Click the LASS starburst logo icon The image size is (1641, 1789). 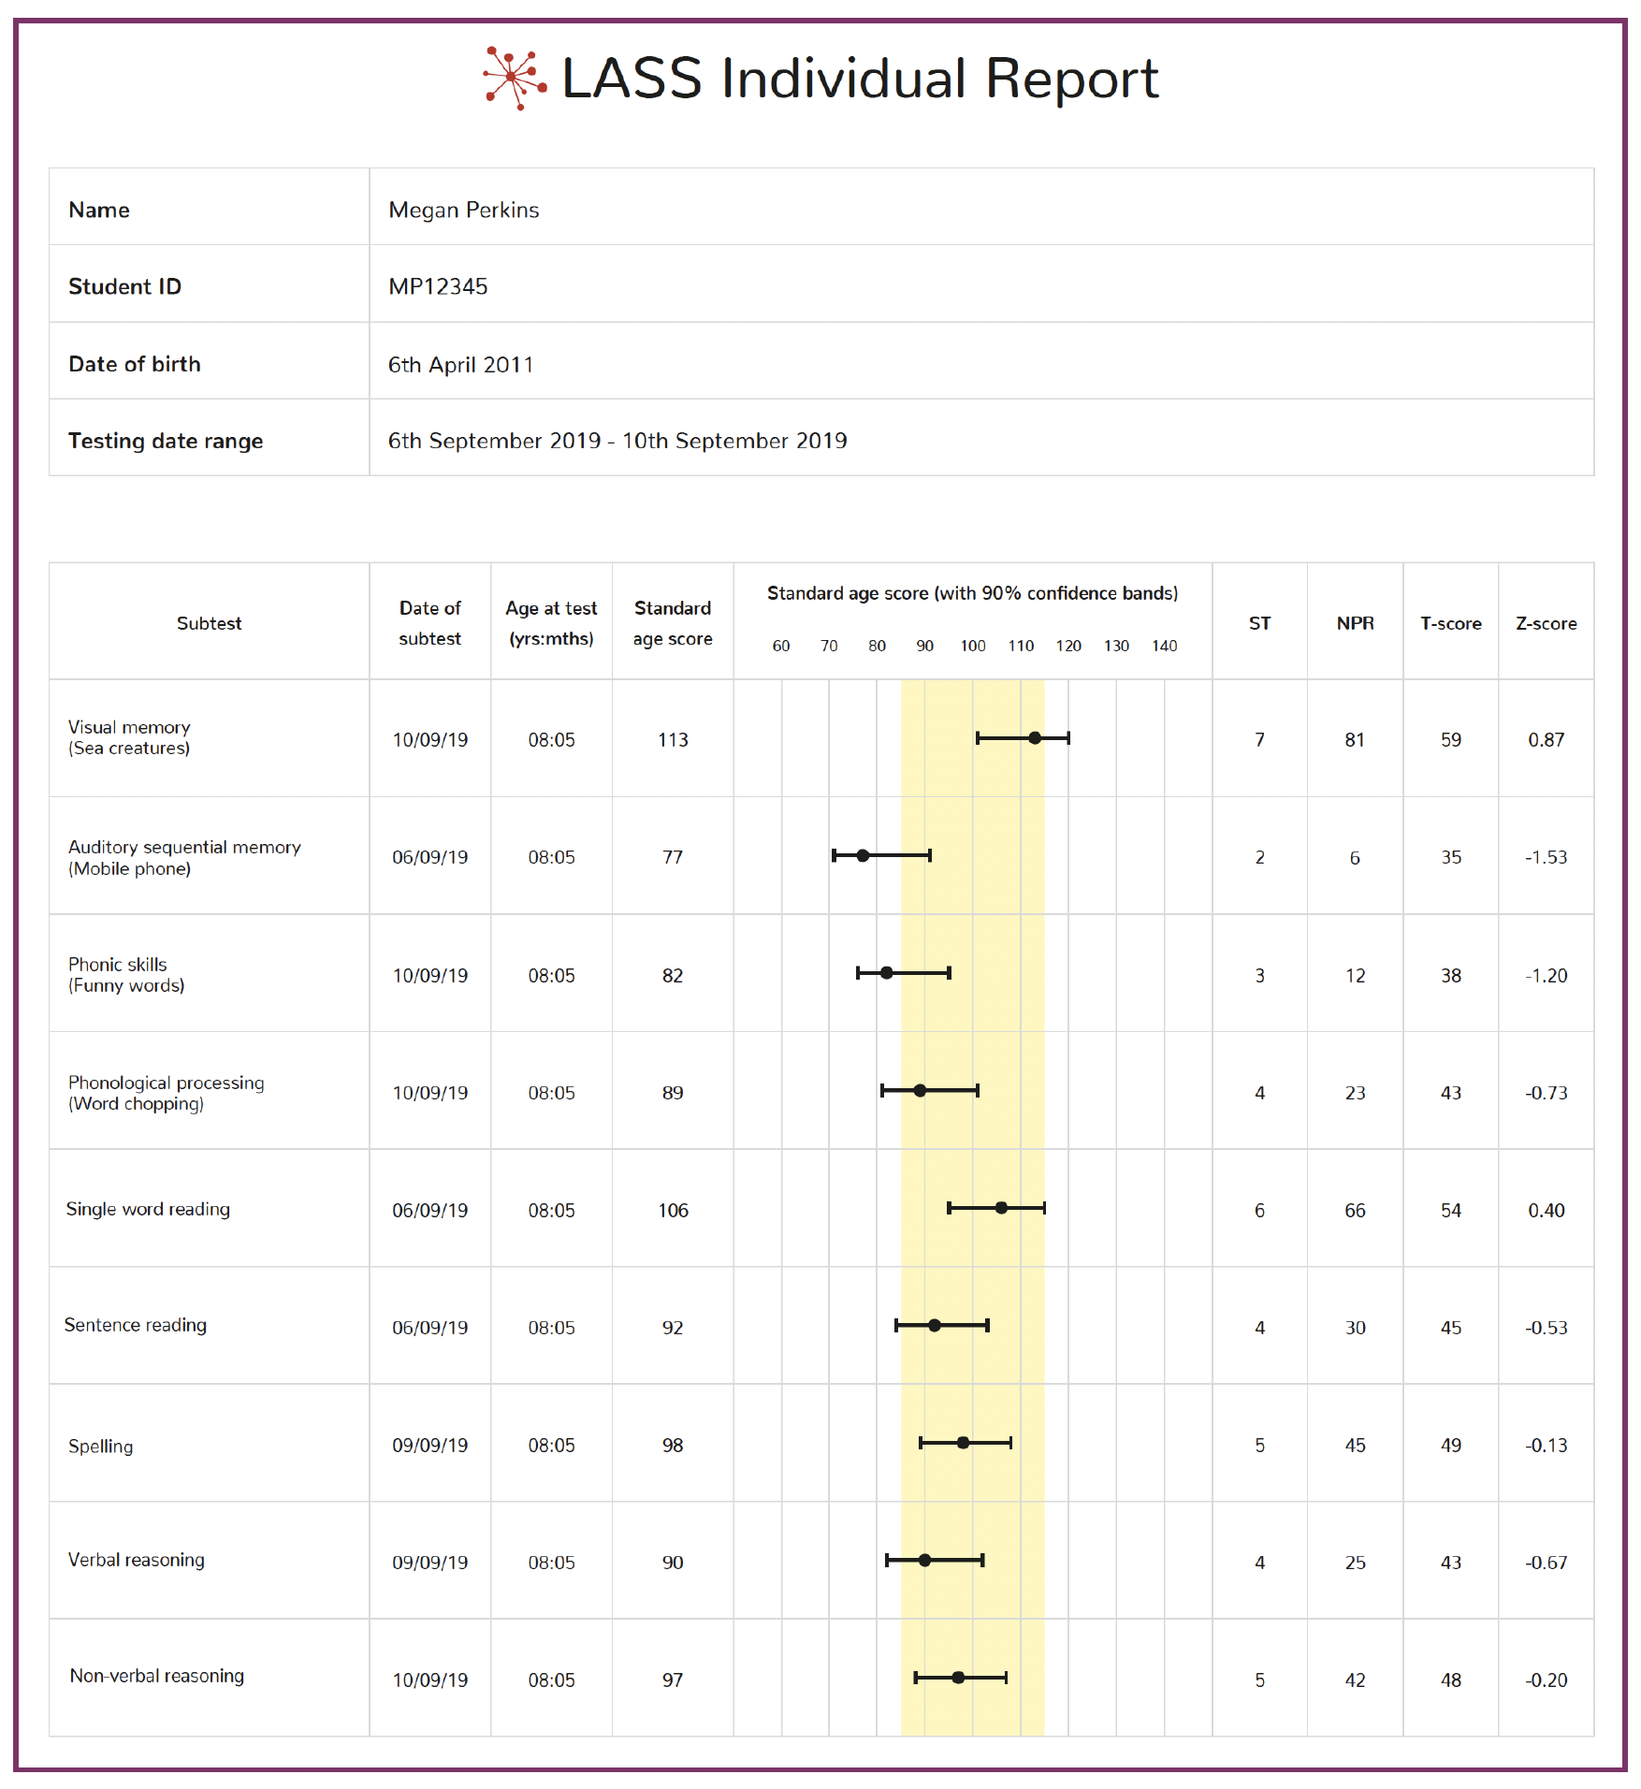(x=515, y=79)
